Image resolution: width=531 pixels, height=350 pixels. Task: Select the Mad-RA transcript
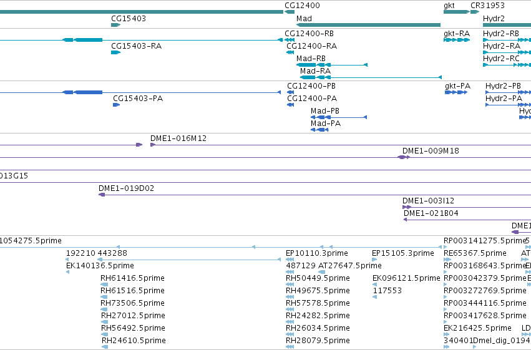tap(371, 77)
